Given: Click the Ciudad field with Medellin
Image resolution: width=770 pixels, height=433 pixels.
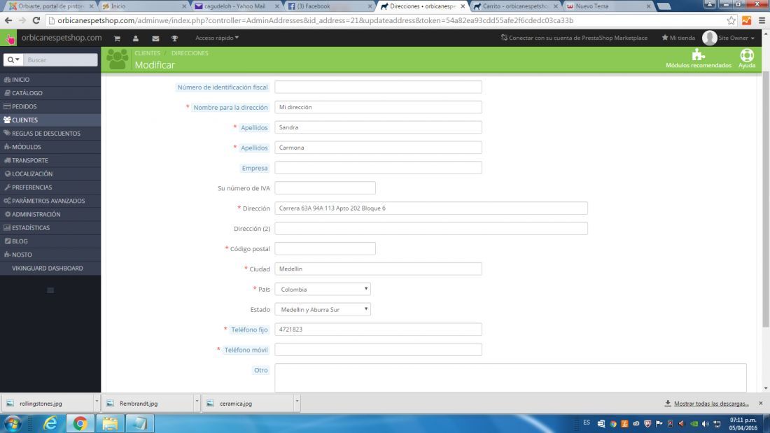Looking at the screenshot, I should click(378, 269).
